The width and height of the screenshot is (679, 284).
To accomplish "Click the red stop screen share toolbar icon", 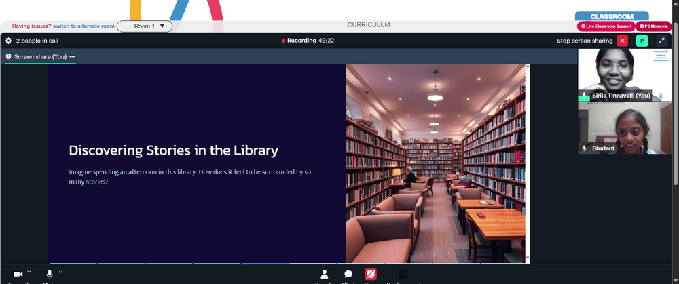I will (x=371, y=274).
